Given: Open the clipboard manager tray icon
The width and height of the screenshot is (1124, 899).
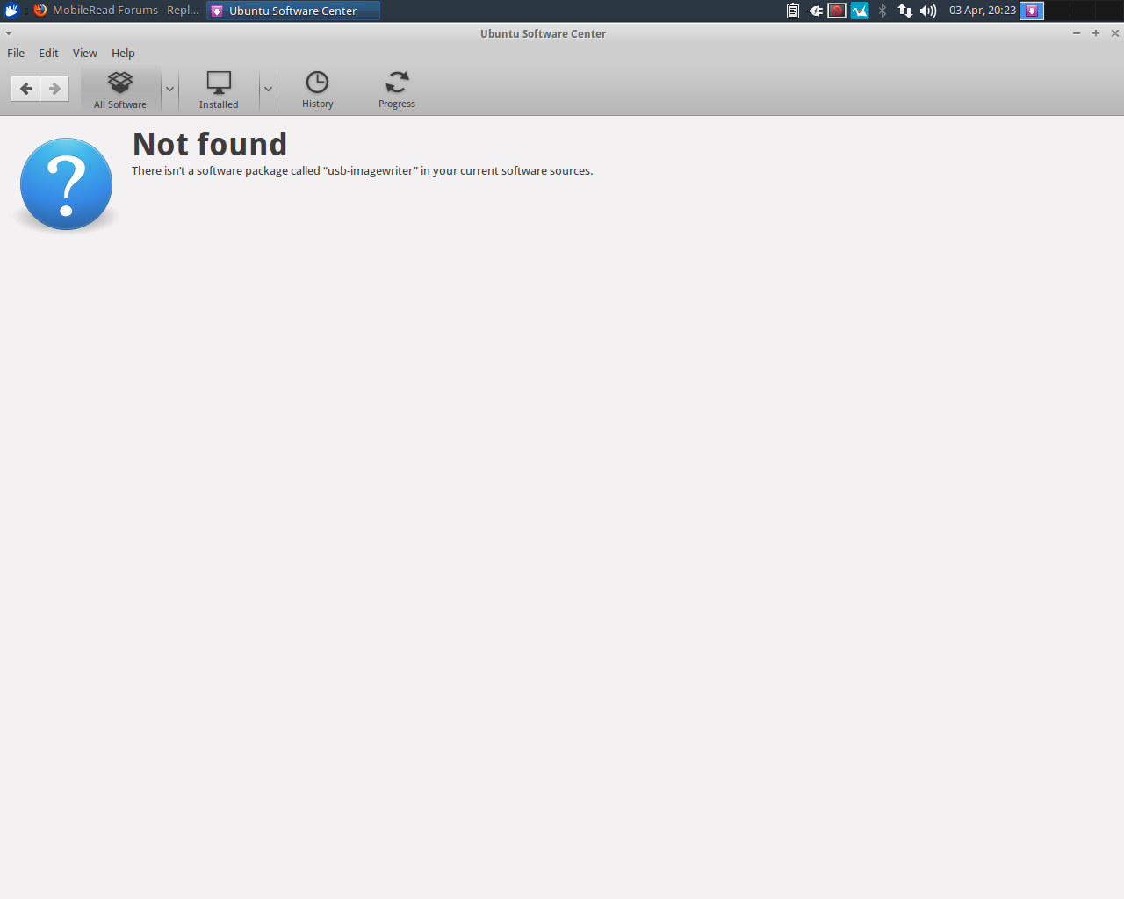Looking at the screenshot, I should [x=792, y=11].
